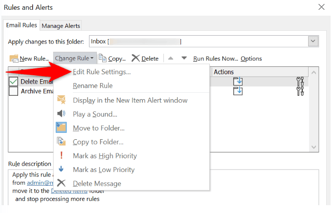Switch to the Manage Alerts tab

(61, 26)
